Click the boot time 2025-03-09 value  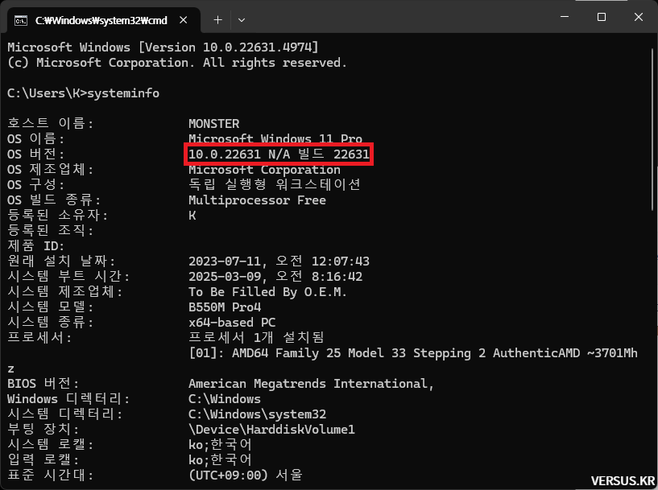coord(275,277)
